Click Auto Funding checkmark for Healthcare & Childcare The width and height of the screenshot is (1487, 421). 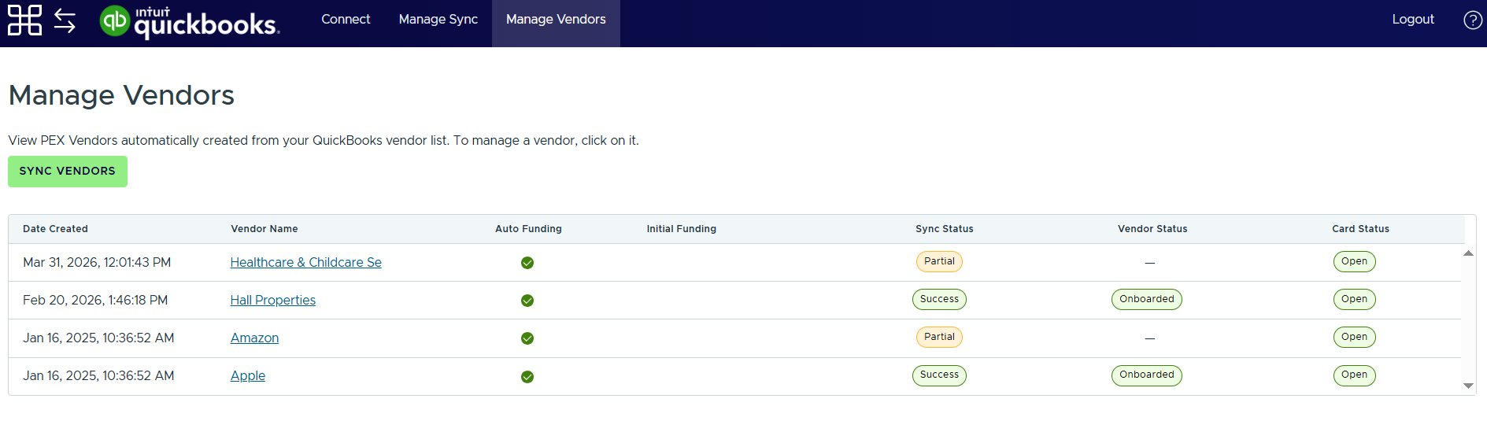pos(527,263)
